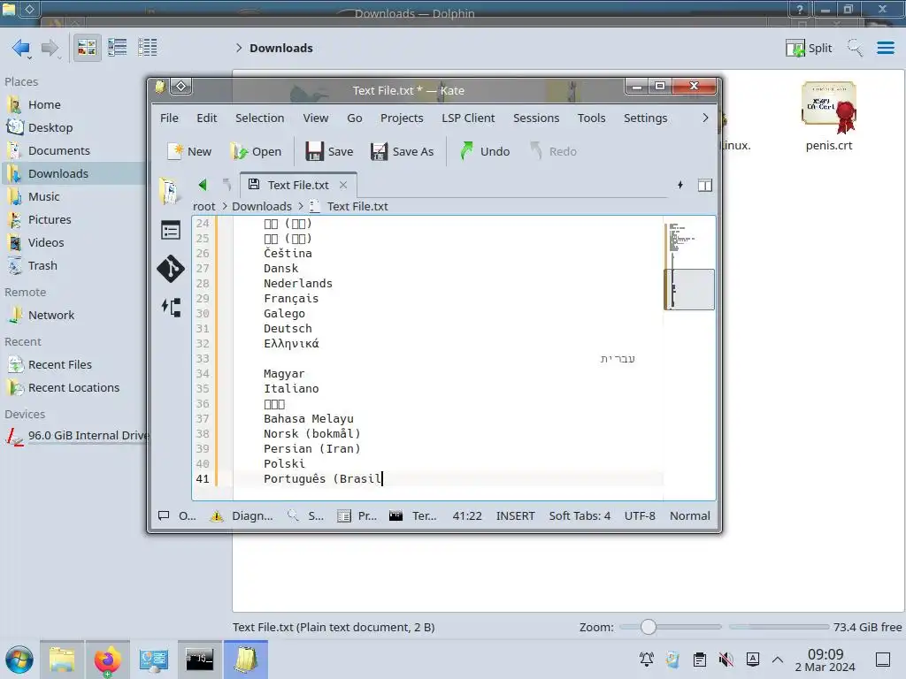Screen dimensions: 906x679
Task: Select the Text File.txt tab
Action: [297, 185]
